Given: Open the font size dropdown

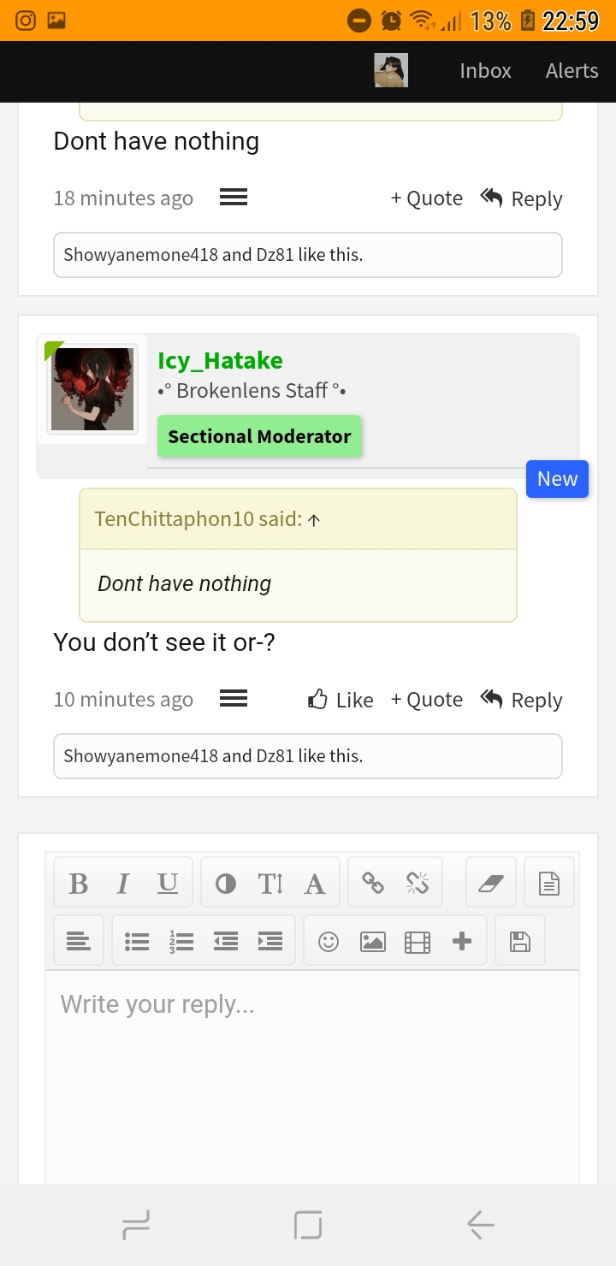Looking at the screenshot, I should click(270, 883).
